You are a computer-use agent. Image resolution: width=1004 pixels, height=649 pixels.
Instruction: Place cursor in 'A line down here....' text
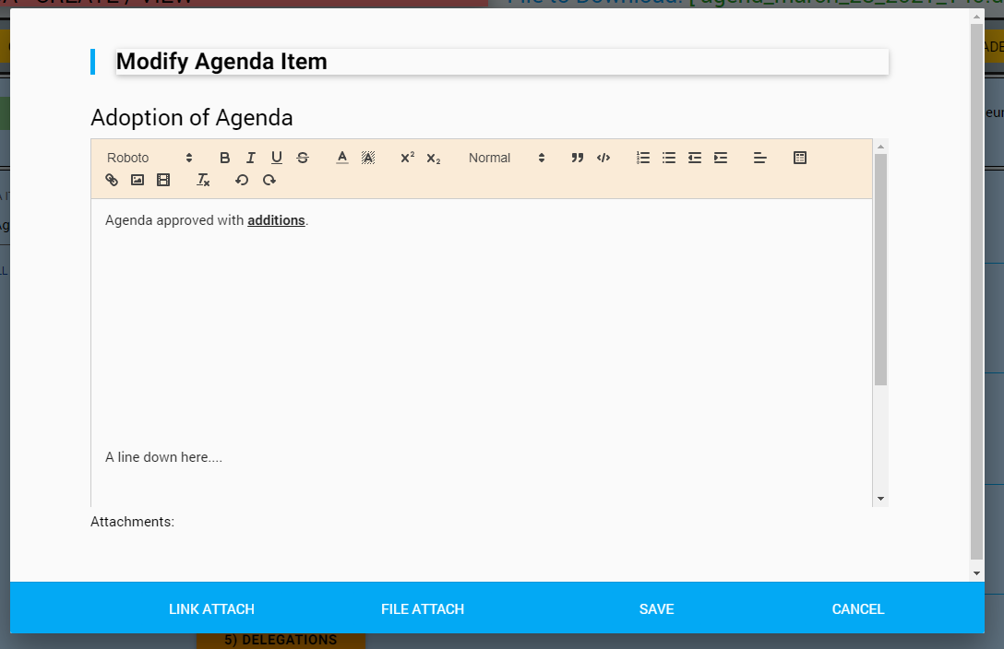(164, 457)
